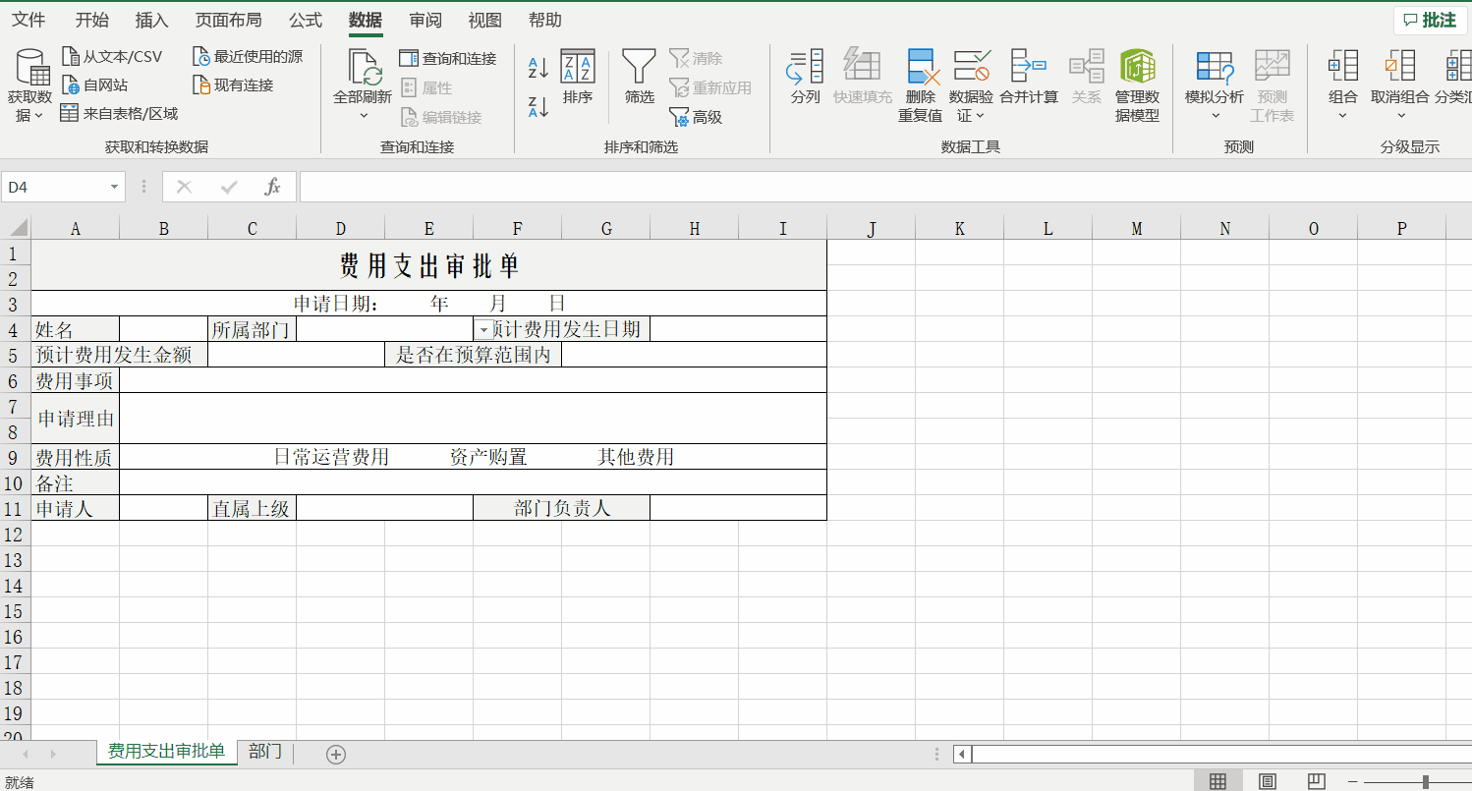1472x791 pixels.
Task: Click the 自网站 data source icon
Action: 97,84
